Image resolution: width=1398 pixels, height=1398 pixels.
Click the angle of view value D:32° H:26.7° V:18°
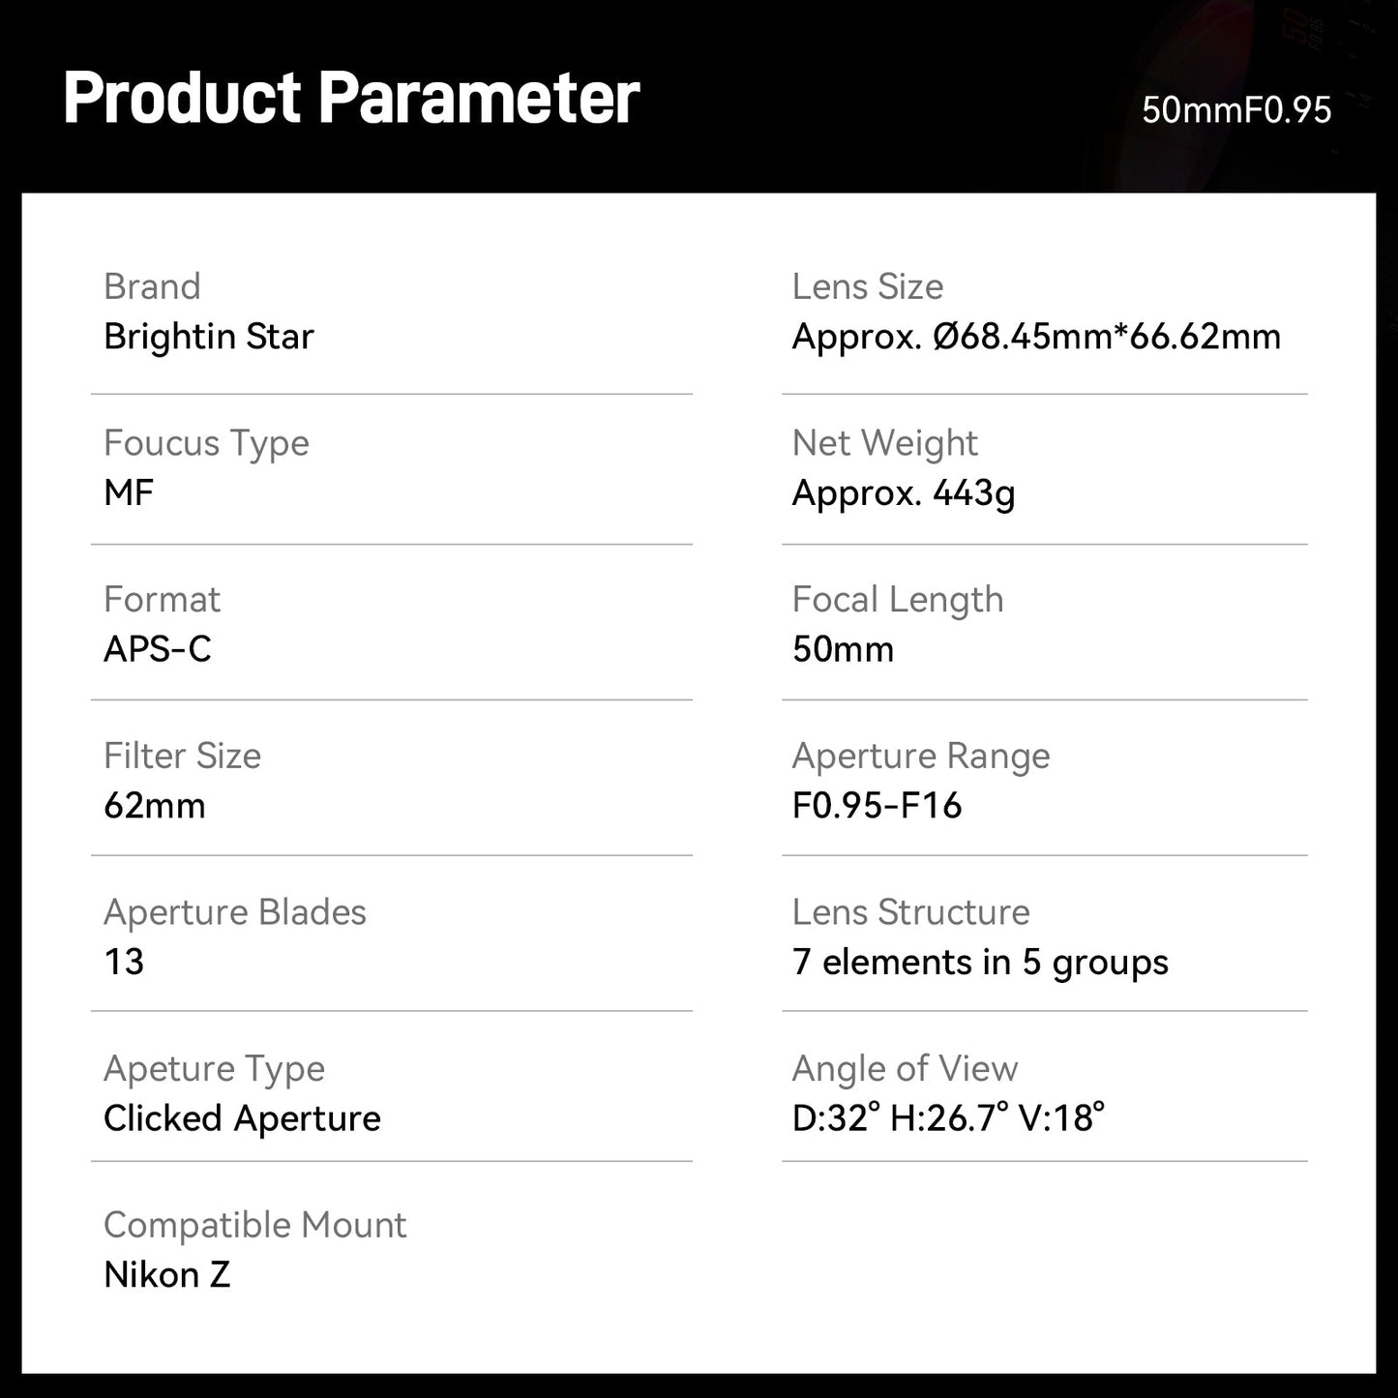click(948, 1118)
